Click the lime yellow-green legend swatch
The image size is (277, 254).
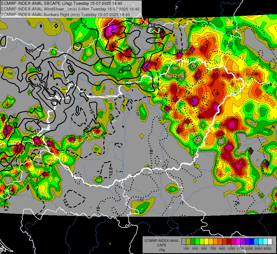(x=202, y=241)
